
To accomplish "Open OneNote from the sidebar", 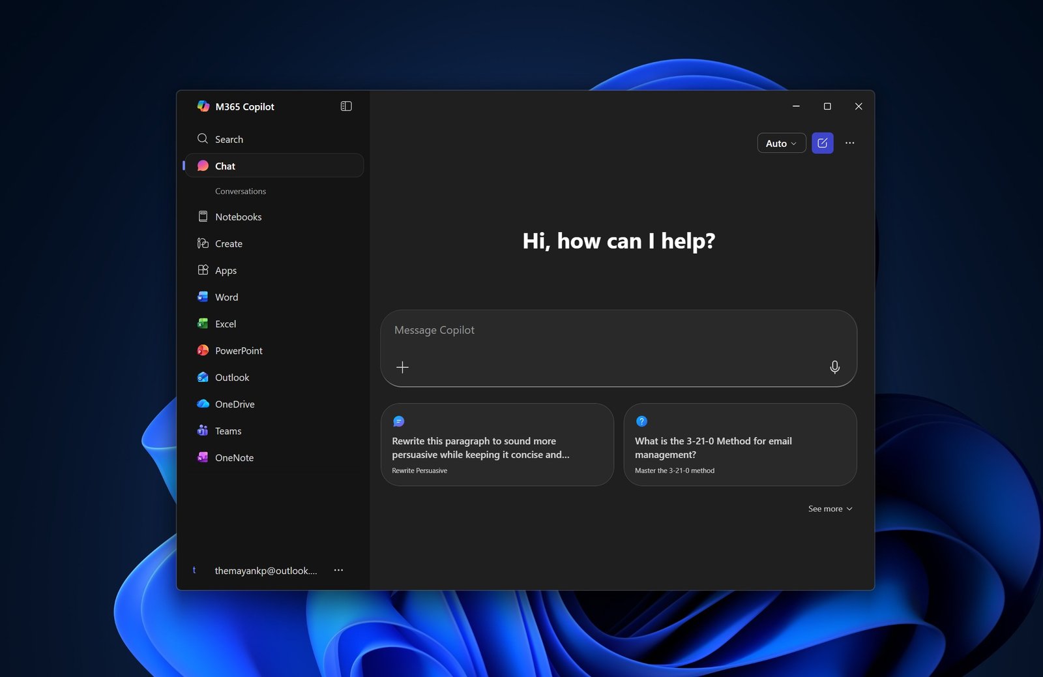I will [233, 457].
